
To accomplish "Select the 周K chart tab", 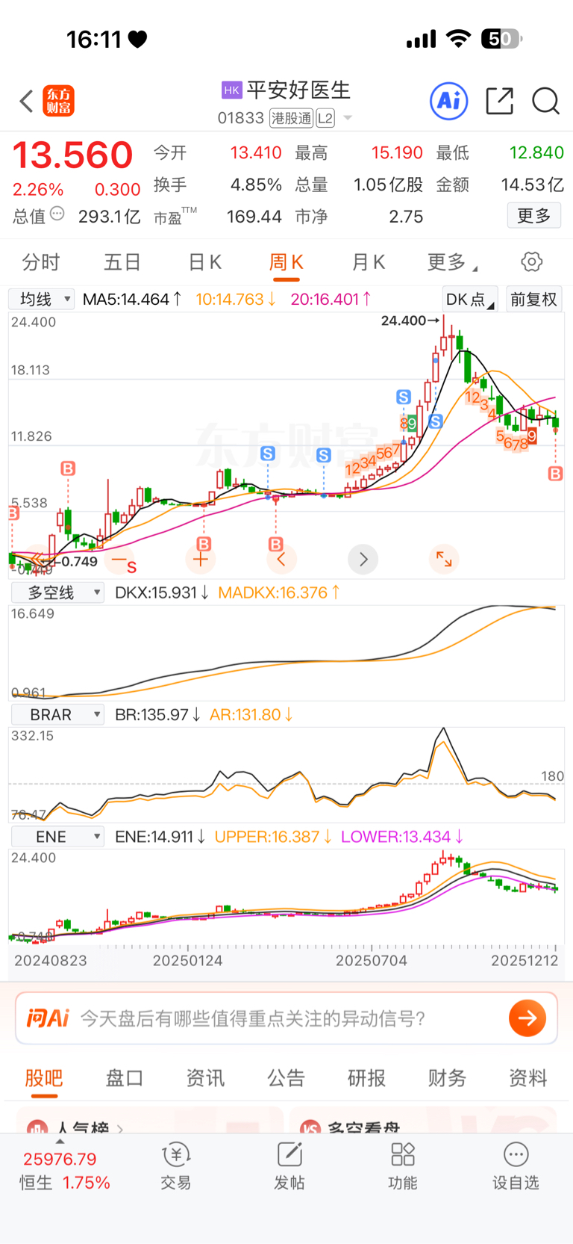I will pyautogui.click(x=286, y=262).
